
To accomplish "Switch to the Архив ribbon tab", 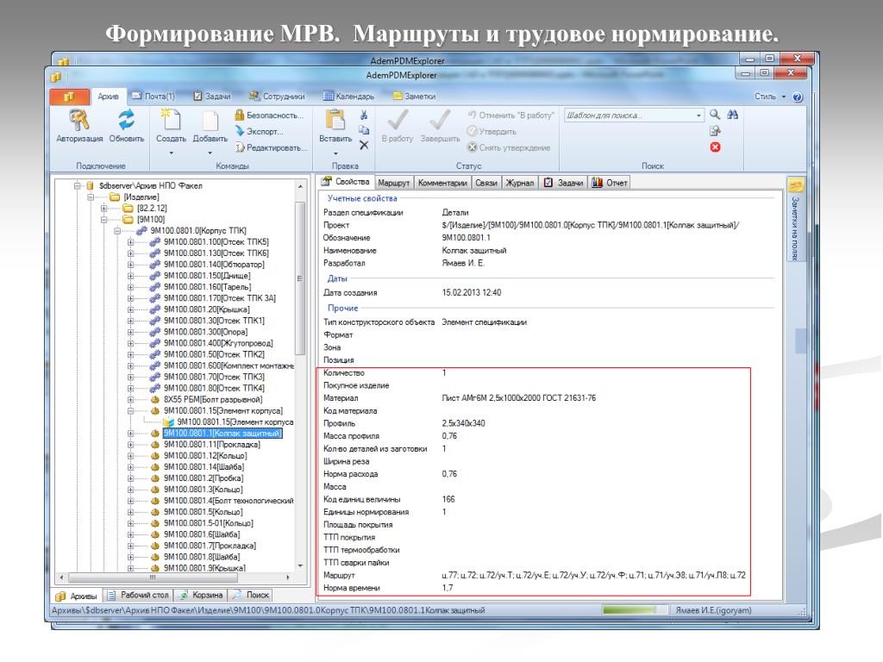I will tap(108, 97).
